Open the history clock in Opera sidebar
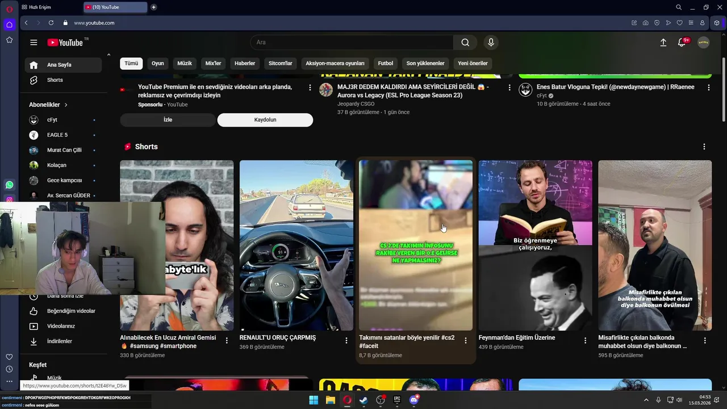Screen dimensions: 727x409 pyautogui.click(x=9, y=369)
